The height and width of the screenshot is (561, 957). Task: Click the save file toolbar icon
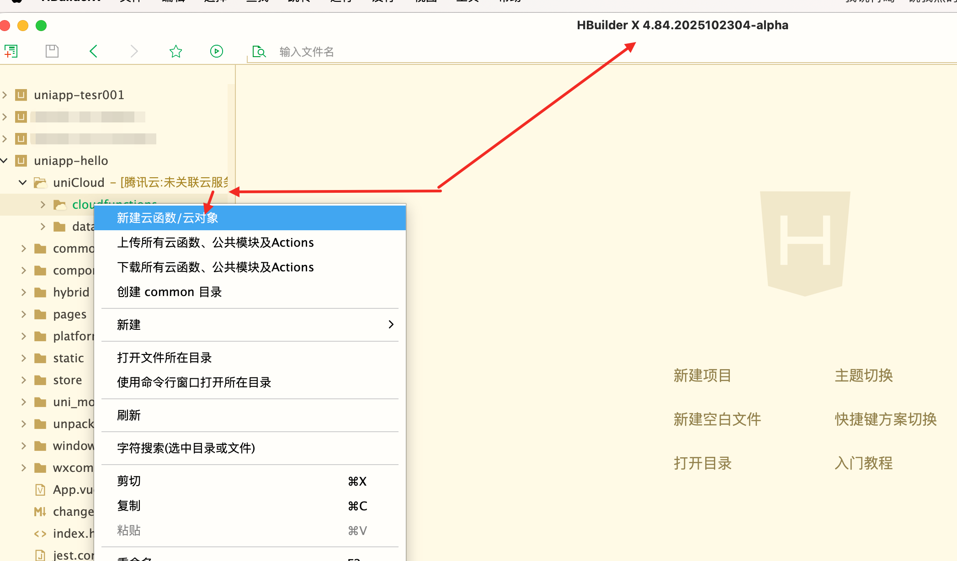click(52, 51)
